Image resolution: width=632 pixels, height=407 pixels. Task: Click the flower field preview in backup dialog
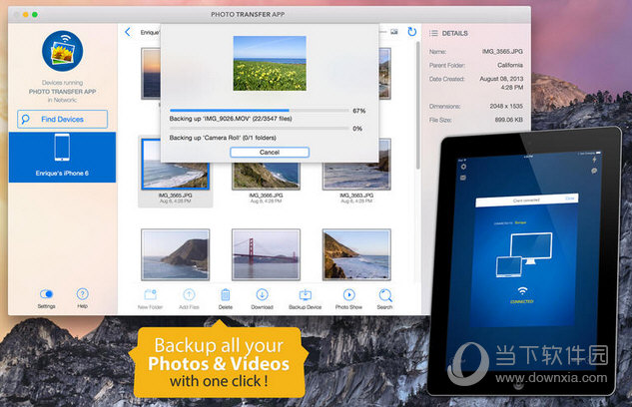pyautogui.click(x=270, y=63)
